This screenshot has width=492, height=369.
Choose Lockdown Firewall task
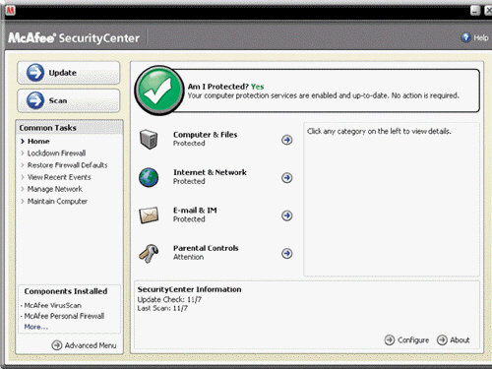[56, 154]
